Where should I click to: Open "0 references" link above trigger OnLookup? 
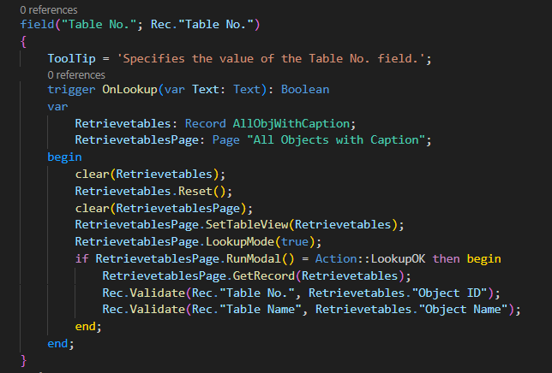[76, 74]
